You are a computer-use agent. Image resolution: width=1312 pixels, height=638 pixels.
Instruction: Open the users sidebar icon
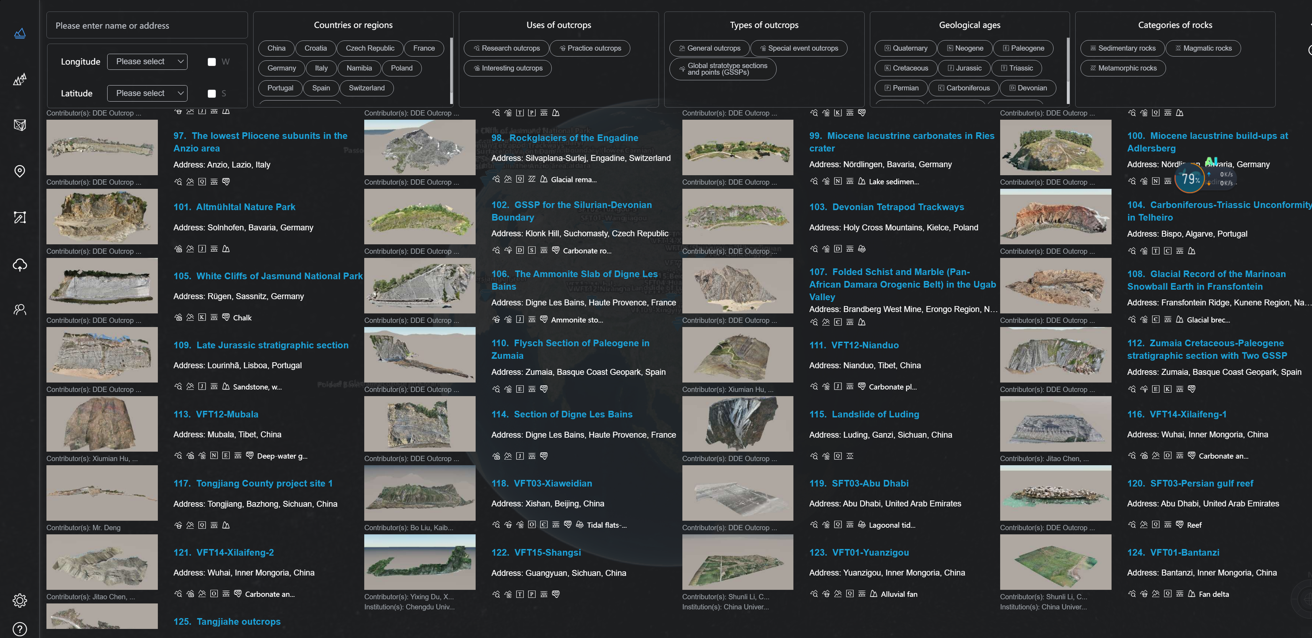pos(19,310)
